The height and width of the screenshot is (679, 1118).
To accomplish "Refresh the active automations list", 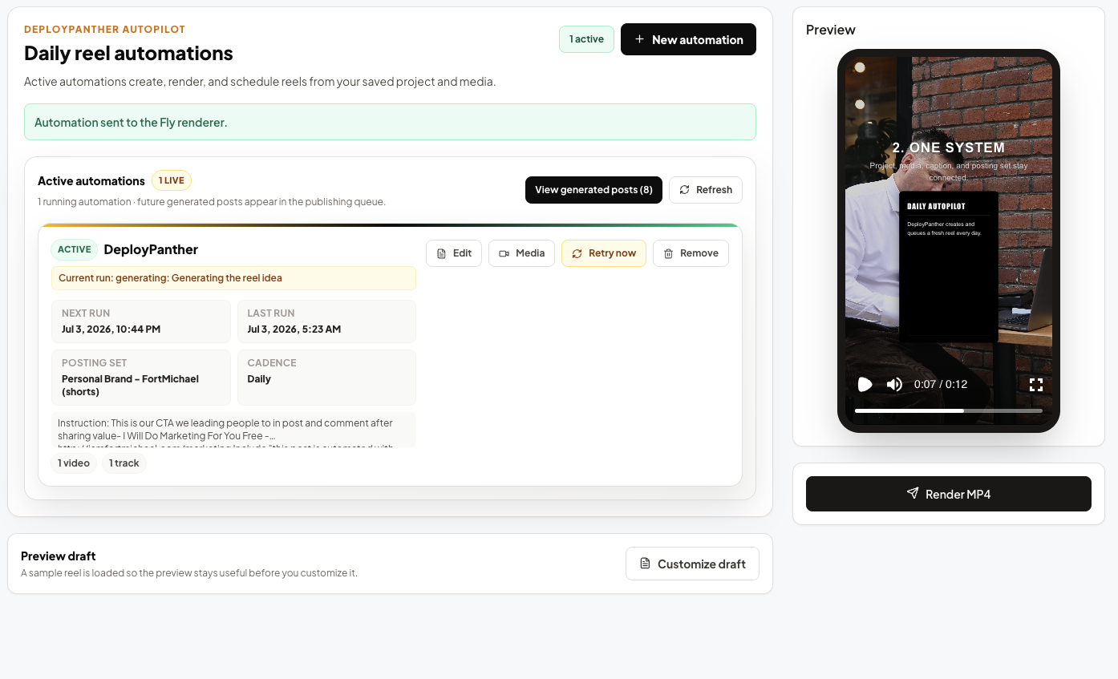I will [x=706, y=190].
